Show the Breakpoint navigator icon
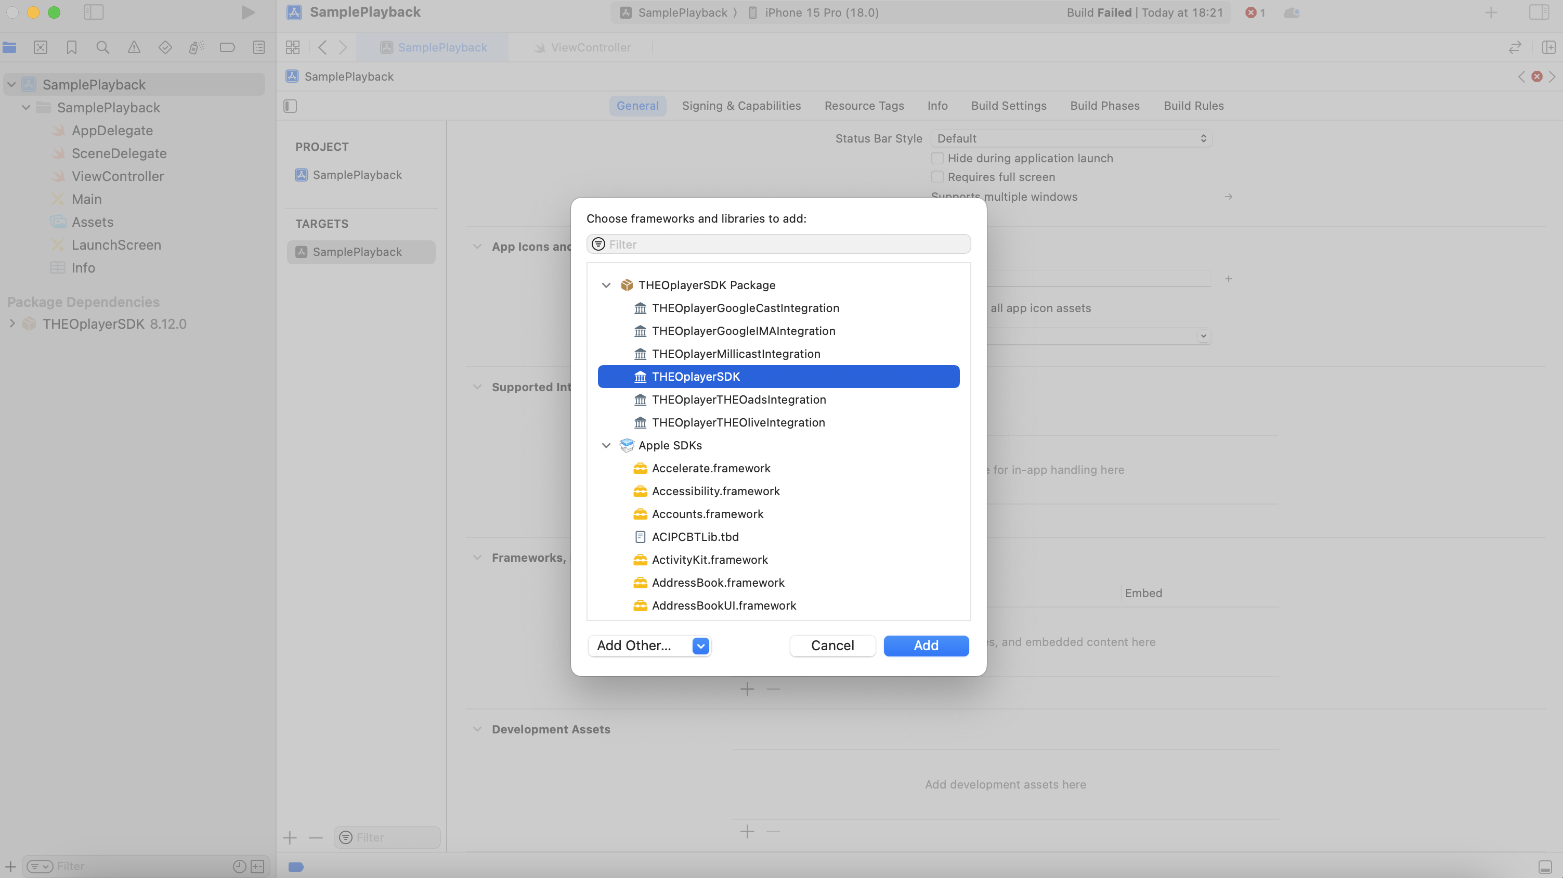The image size is (1563, 878). pos(227,47)
